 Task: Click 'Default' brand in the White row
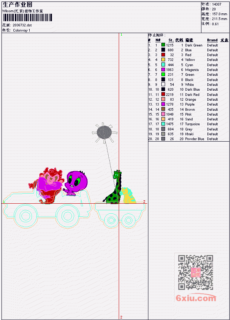(x=213, y=84)
